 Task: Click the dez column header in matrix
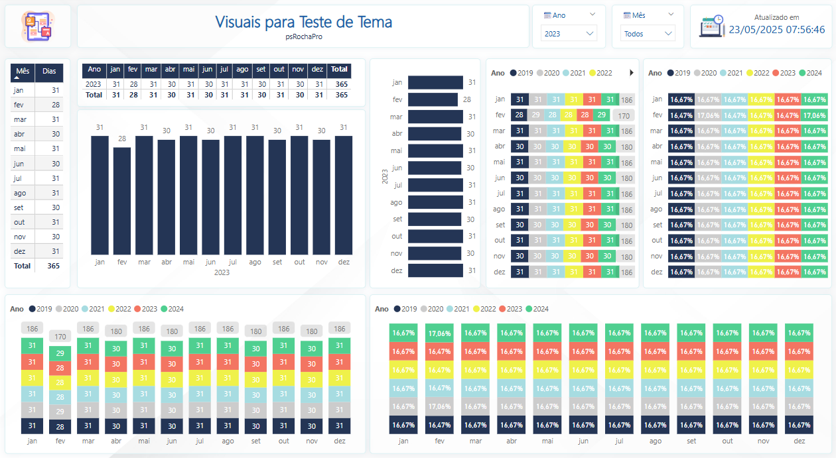click(318, 69)
